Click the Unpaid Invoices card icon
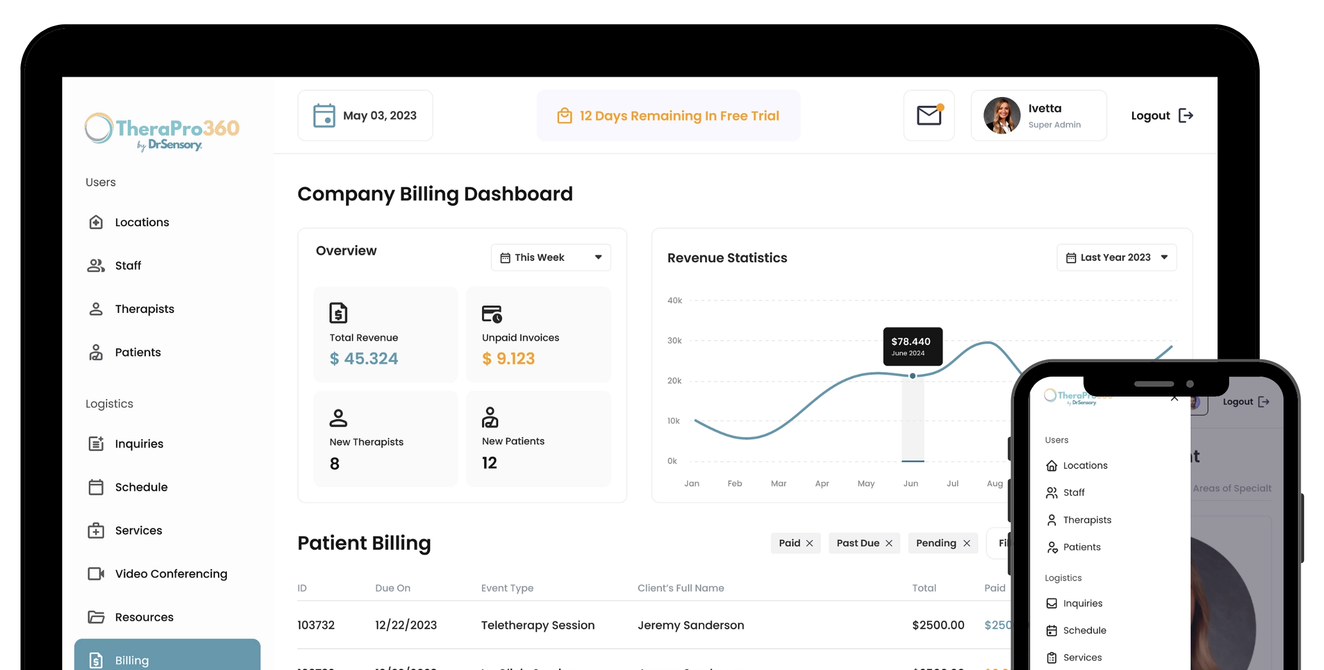 (492, 314)
